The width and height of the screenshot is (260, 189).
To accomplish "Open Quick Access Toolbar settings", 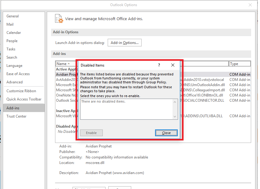I will point(24,99).
